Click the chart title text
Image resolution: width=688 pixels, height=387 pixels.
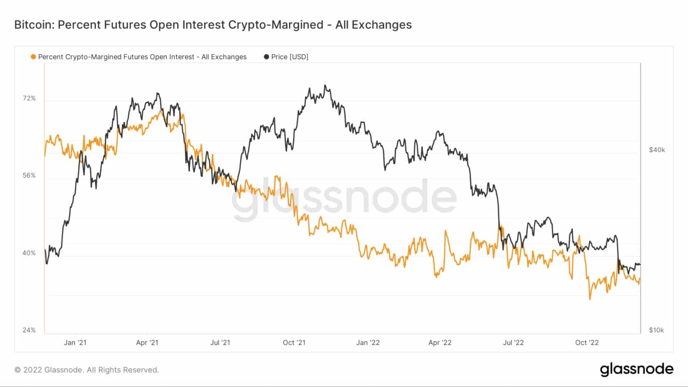213,25
